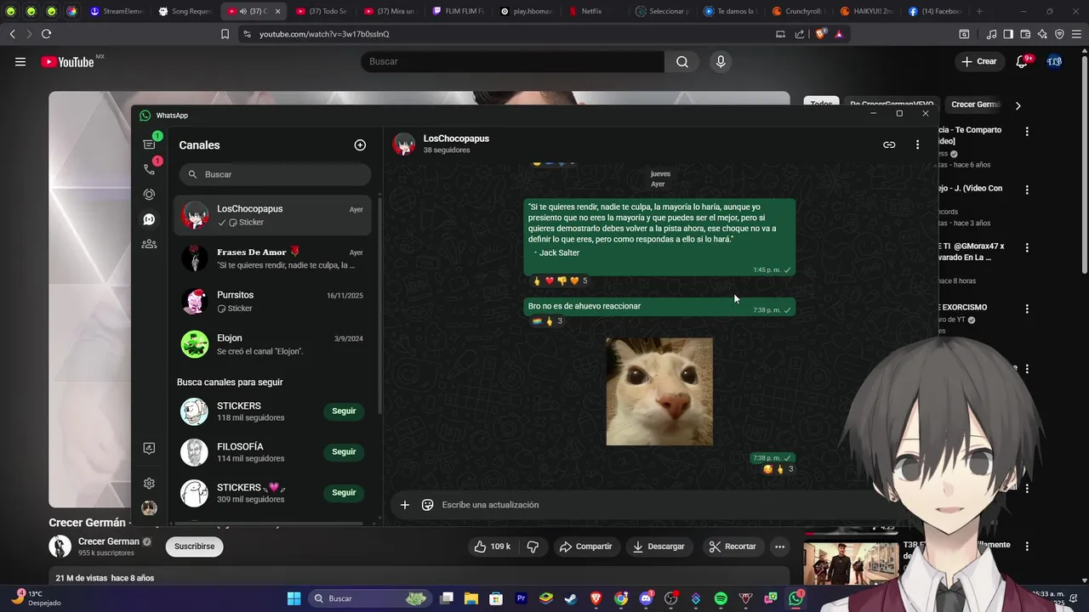Open WhatsApp Calls icon in sidebar
Image resolution: width=1089 pixels, height=612 pixels.
point(149,169)
